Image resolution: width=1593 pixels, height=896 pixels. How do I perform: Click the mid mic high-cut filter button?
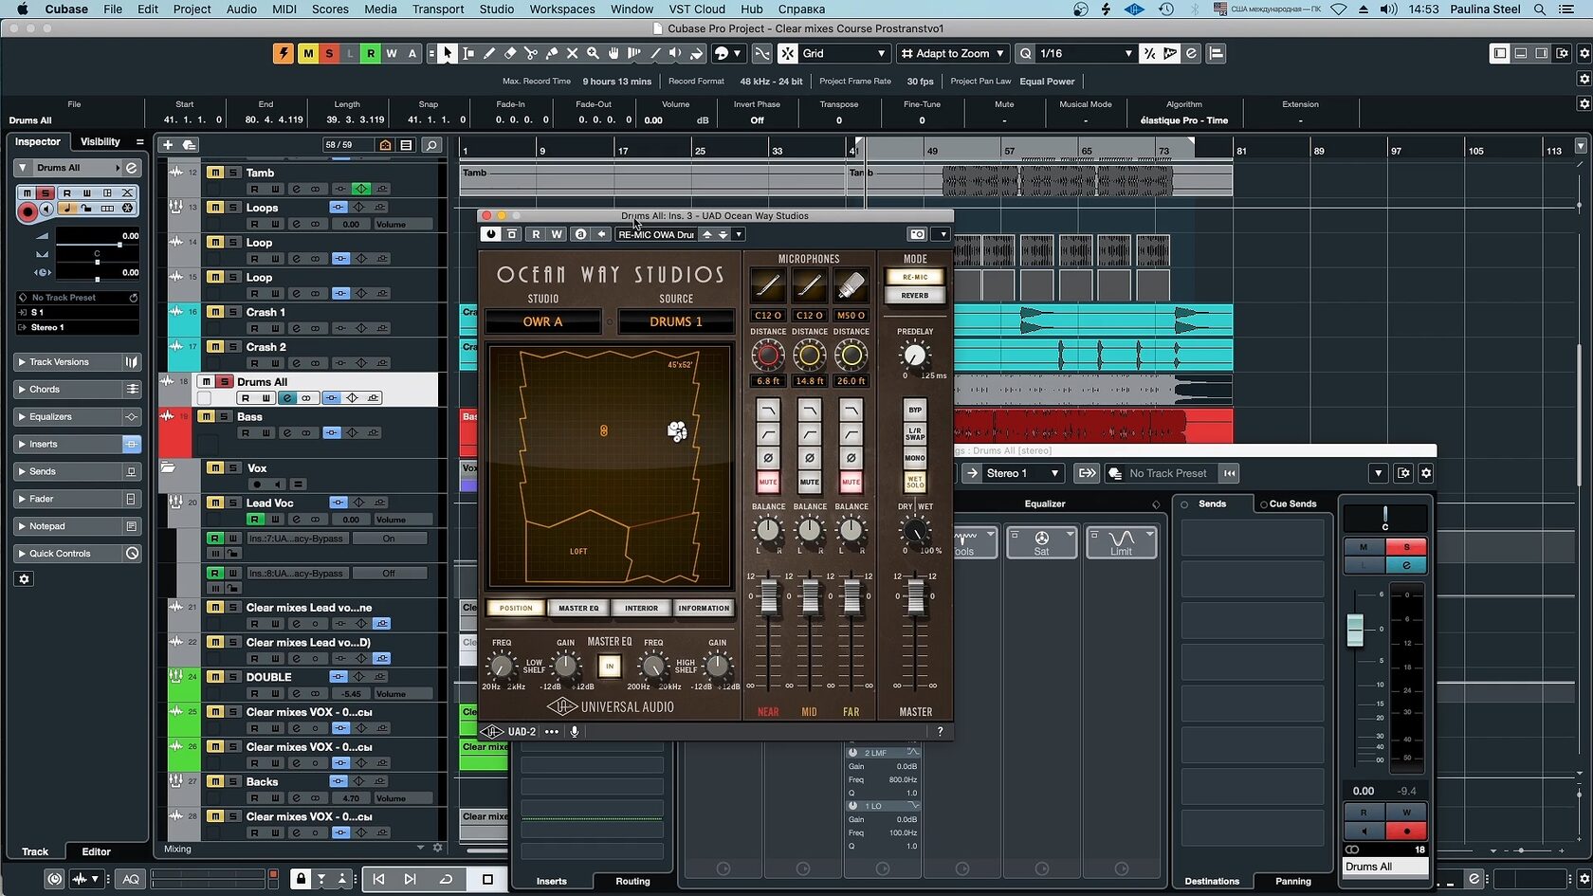pos(809,411)
